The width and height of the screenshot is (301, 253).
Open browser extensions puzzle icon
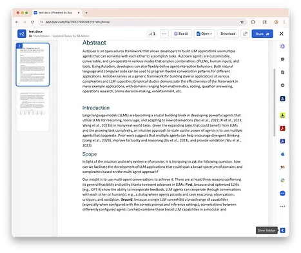click(x=253, y=22)
